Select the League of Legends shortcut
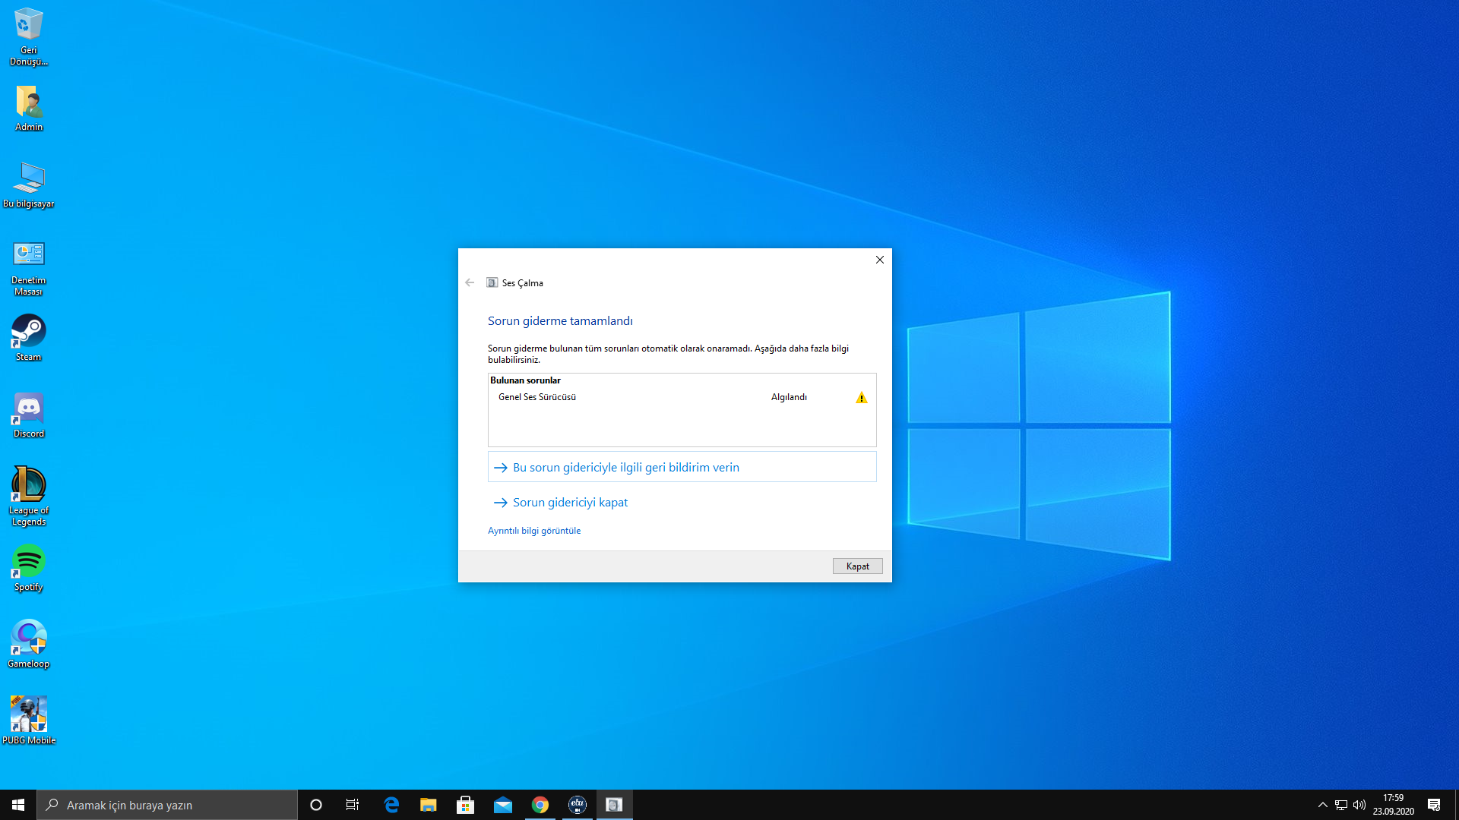The width and height of the screenshot is (1459, 820). click(28, 497)
